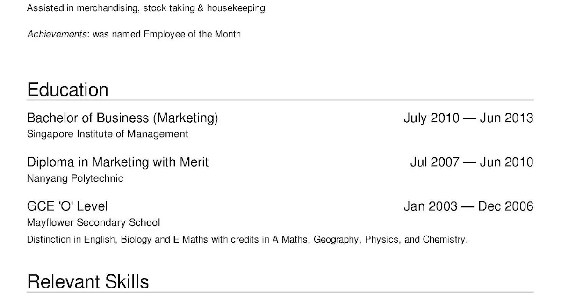Image resolution: width=561 pixels, height=295 pixels.
Task: Click the Jan 2003 — Dec 2006 date range
Action: click(x=468, y=206)
